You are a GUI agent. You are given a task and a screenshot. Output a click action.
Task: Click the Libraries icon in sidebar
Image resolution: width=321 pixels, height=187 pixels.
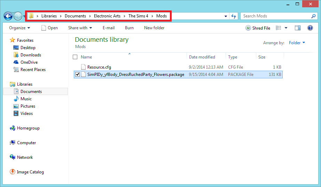[12, 84]
